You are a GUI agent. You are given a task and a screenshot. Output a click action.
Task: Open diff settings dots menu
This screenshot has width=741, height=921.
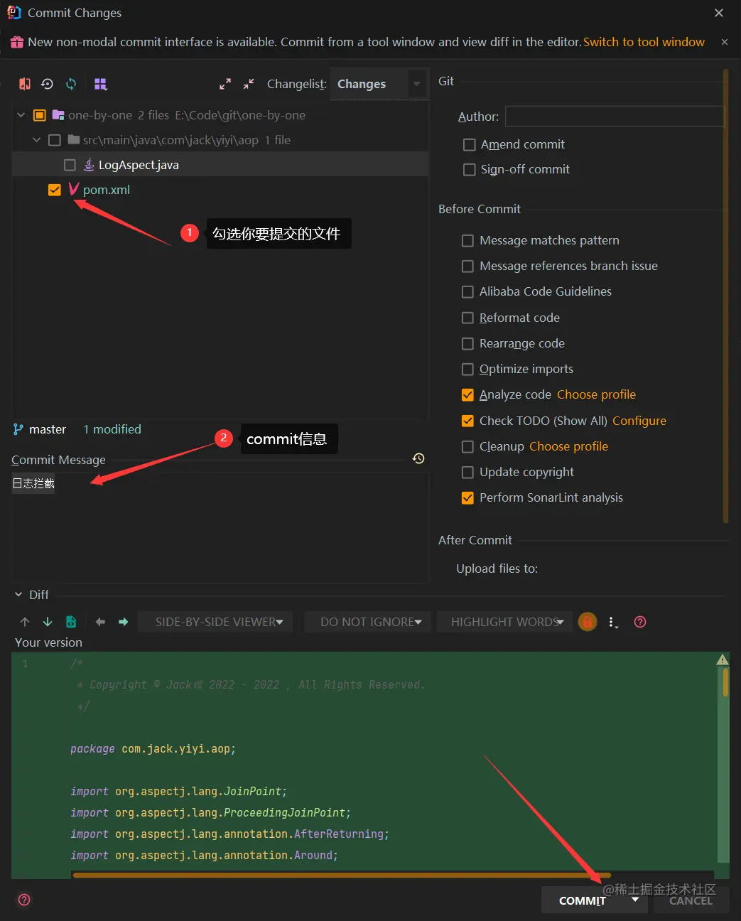coord(613,622)
